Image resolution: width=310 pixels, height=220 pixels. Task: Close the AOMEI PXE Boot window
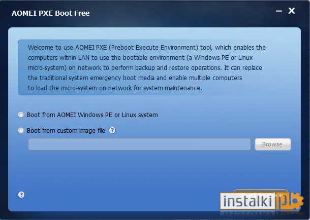point(292,11)
